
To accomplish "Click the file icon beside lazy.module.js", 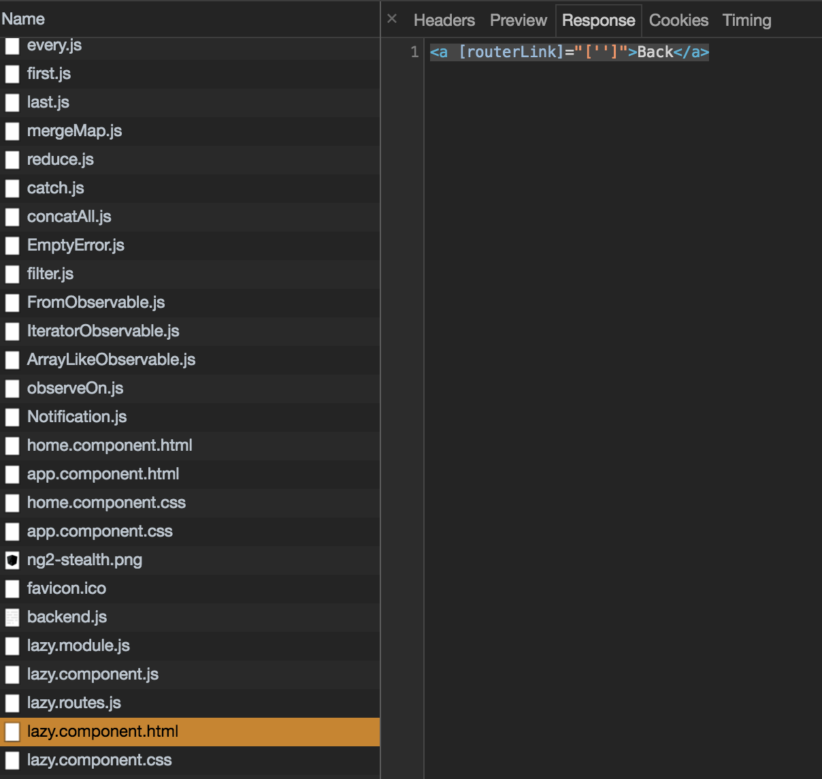I will coord(12,646).
